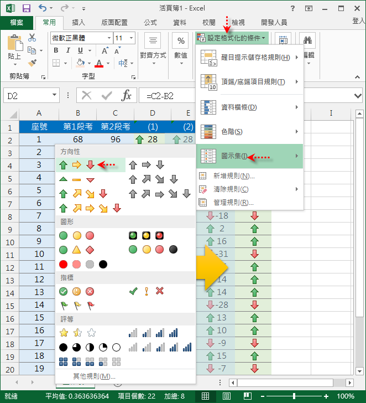Toggle Italic formatting
Image resolution: width=366 pixels, height=403 pixels.
[x=68, y=50]
